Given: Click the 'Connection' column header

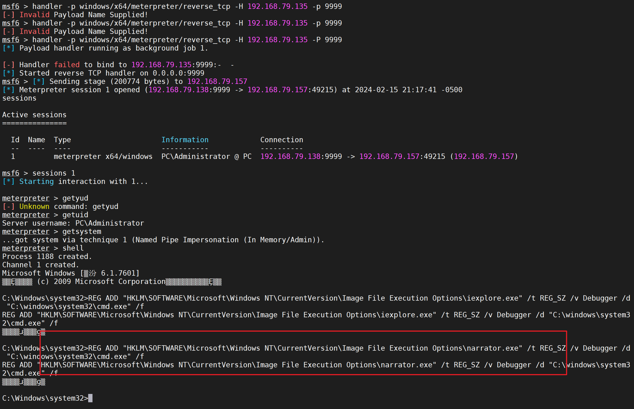Looking at the screenshot, I should point(282,140).
